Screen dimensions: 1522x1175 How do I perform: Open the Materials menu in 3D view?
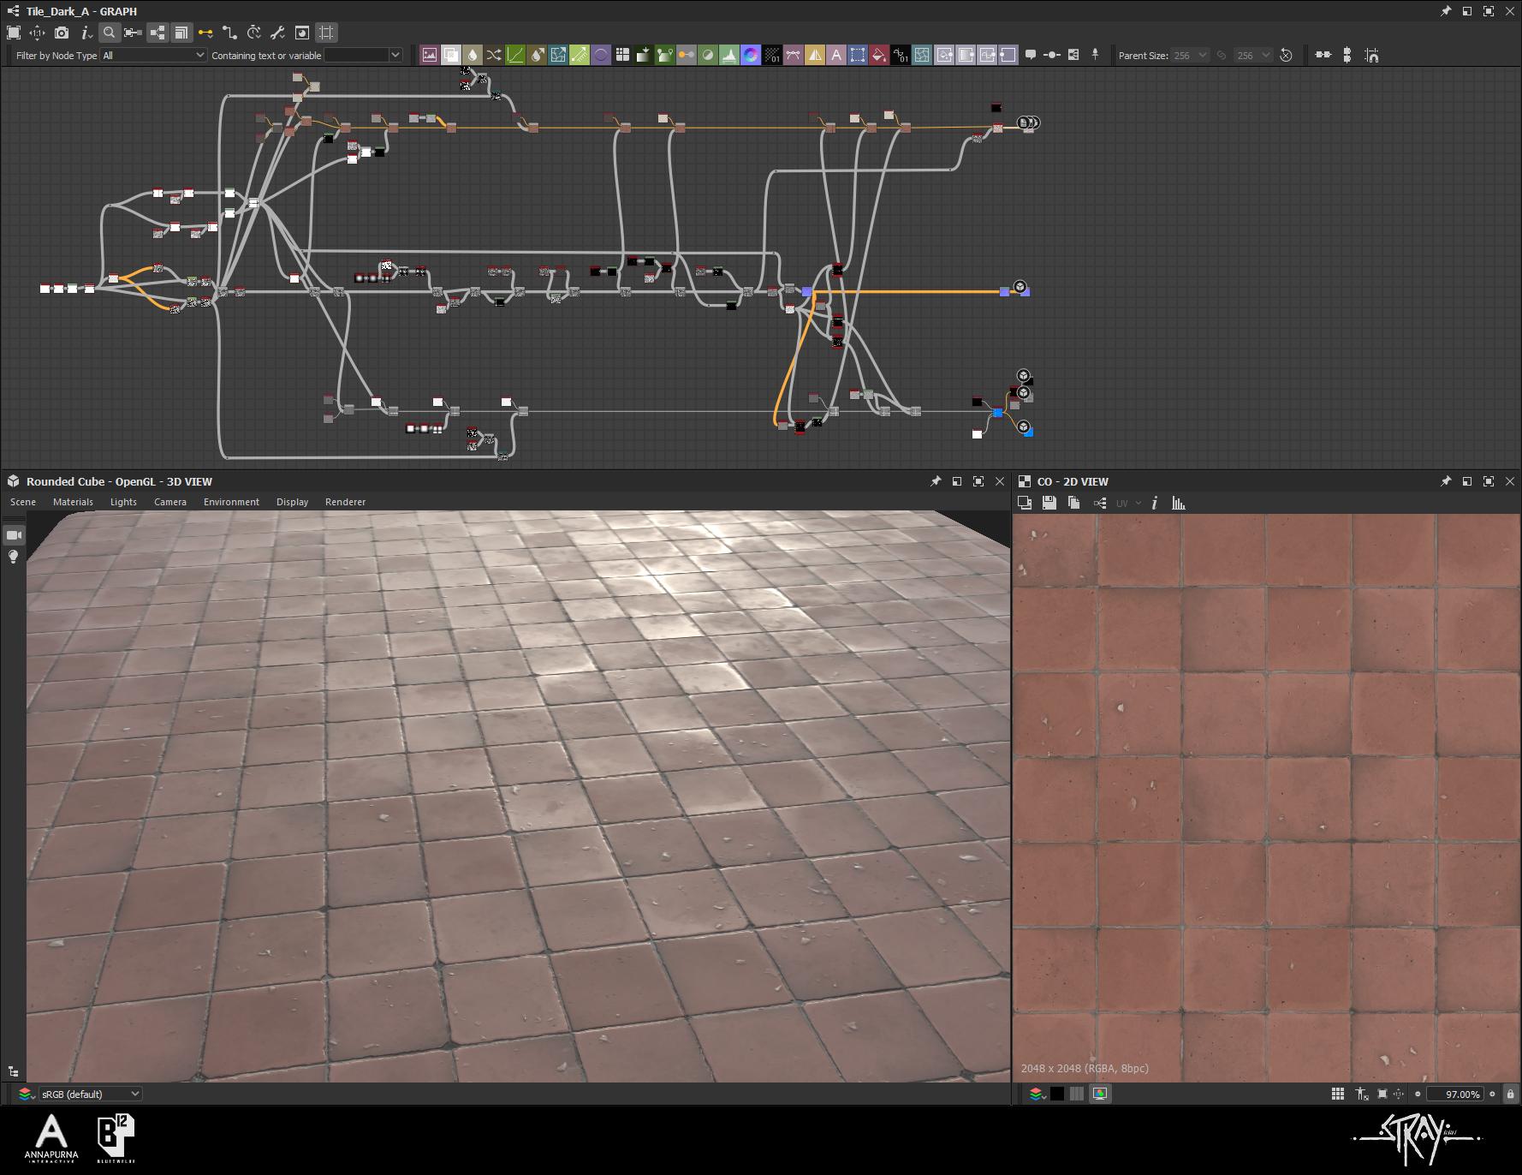73,502
